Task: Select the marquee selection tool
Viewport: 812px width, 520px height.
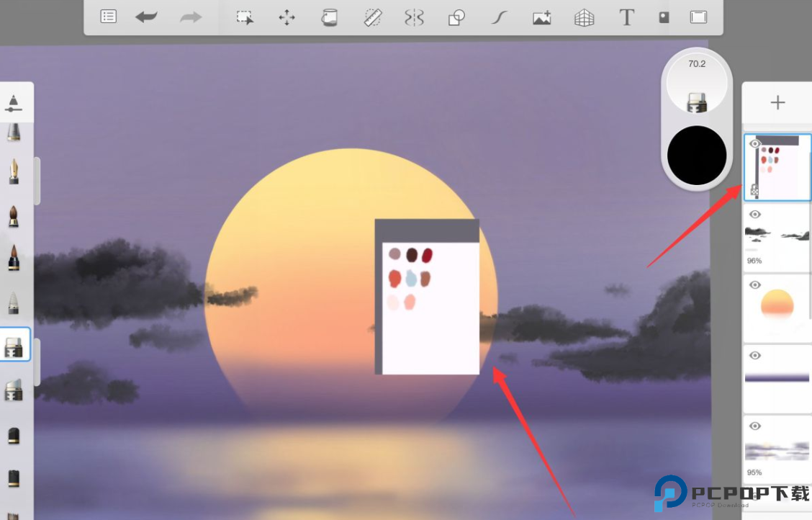Action: 245,17
